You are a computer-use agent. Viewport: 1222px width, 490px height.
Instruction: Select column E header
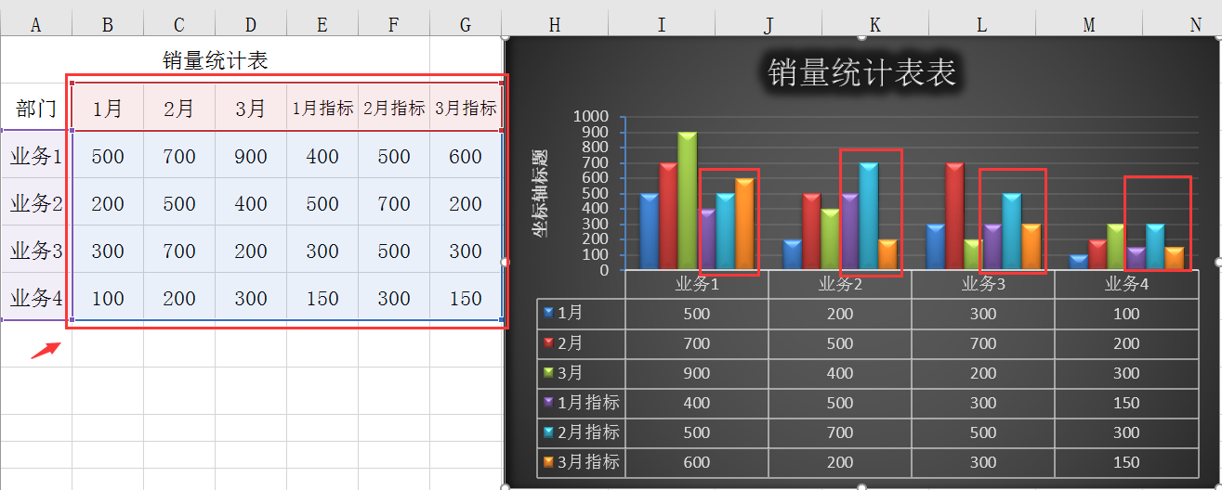[x=322, y=26]
